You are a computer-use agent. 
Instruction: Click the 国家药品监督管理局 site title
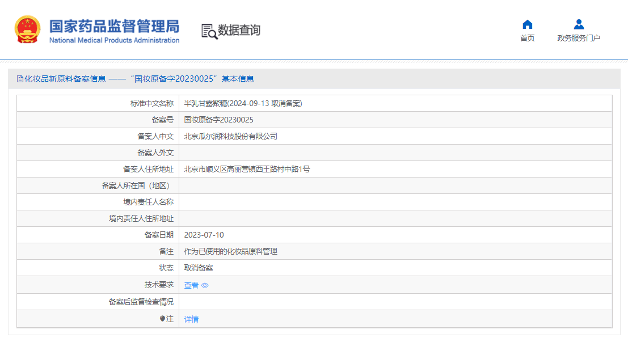point(114,26)
